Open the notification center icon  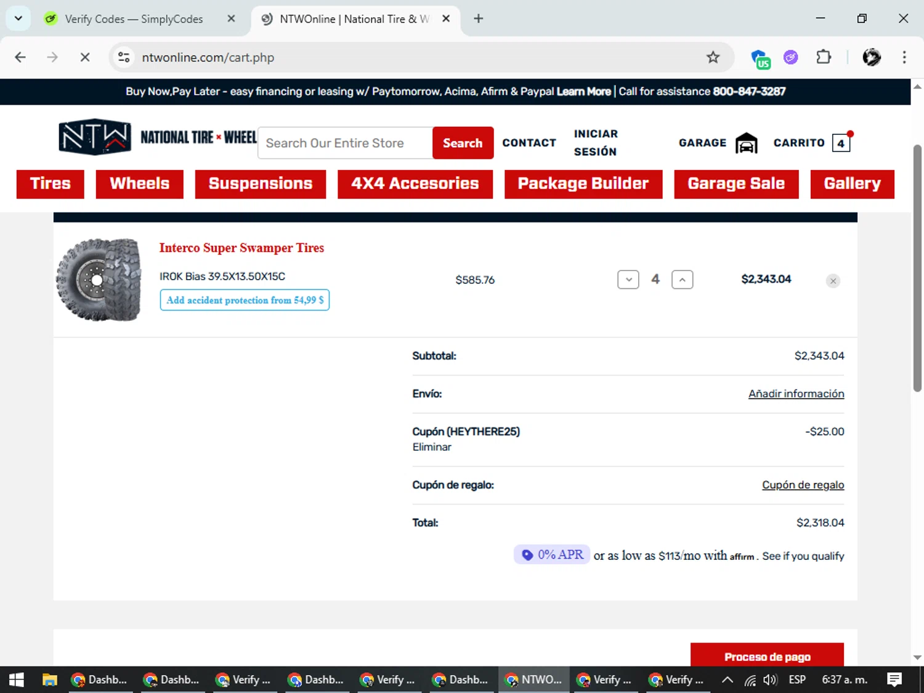coord(894,679)
